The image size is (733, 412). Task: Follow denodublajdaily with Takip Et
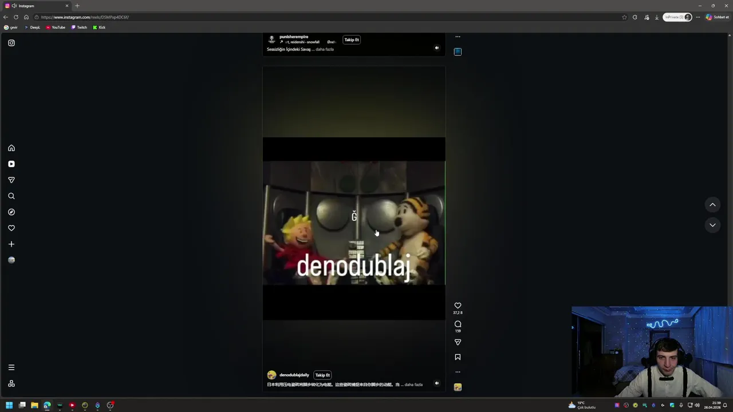coord(322,375)
